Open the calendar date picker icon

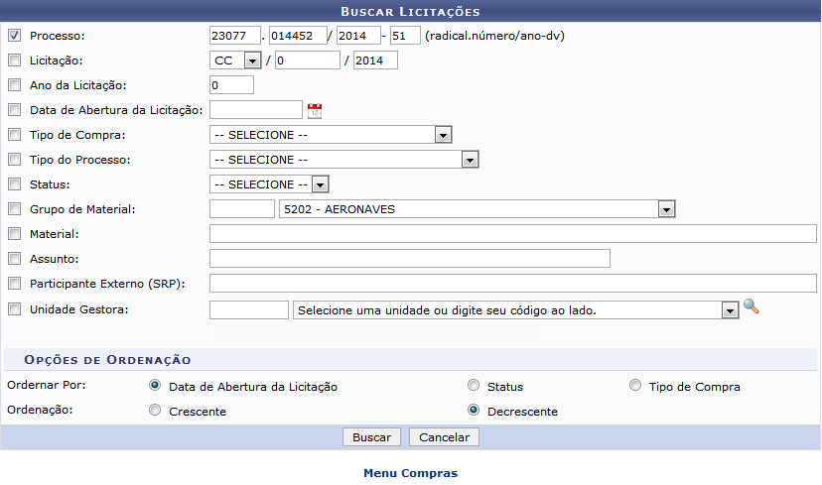click(x=315, y=110)
